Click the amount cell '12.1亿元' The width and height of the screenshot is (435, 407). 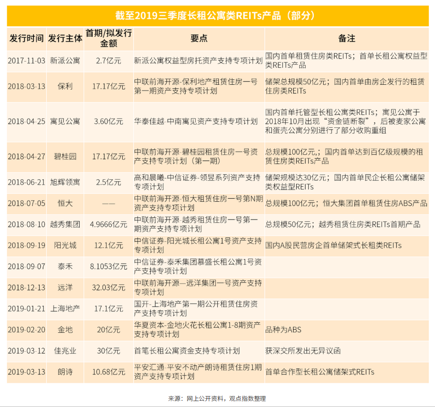coord(108,245)
